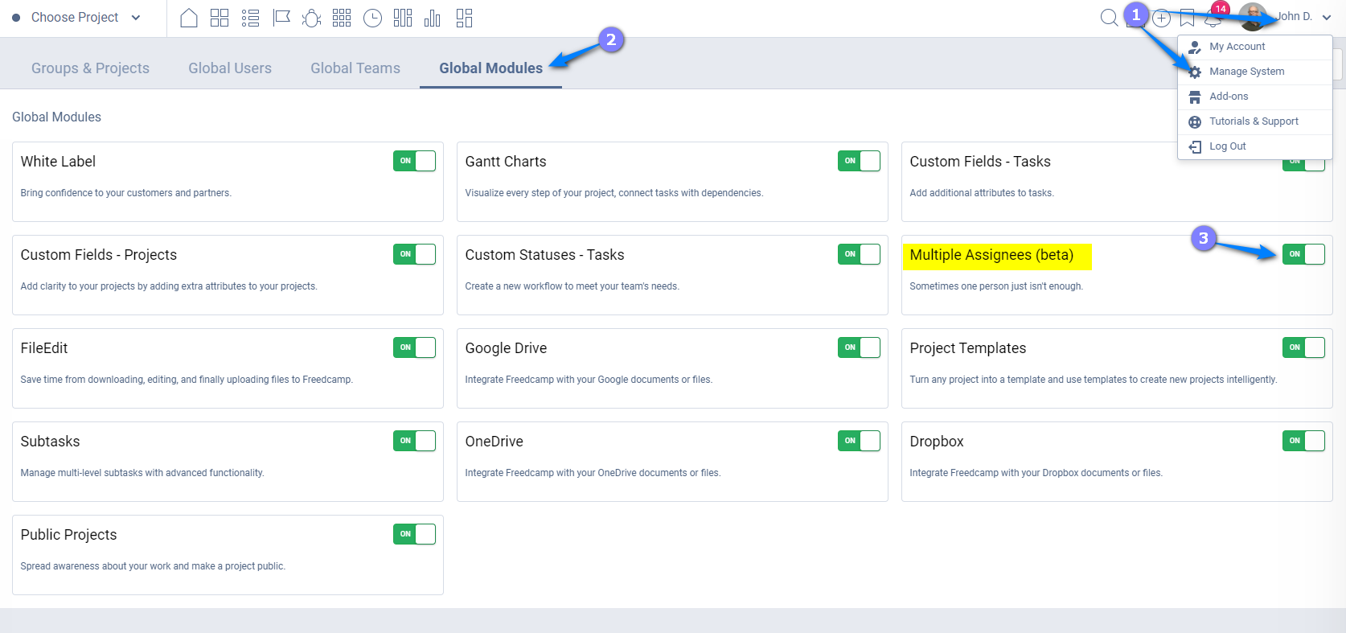Screen dimensions: 1346x633
Task: Switch to the Global Users tab
Action: [230, 68]
